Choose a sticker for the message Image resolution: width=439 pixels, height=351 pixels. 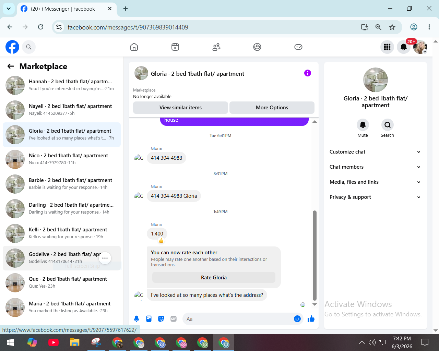pos(161,319)
